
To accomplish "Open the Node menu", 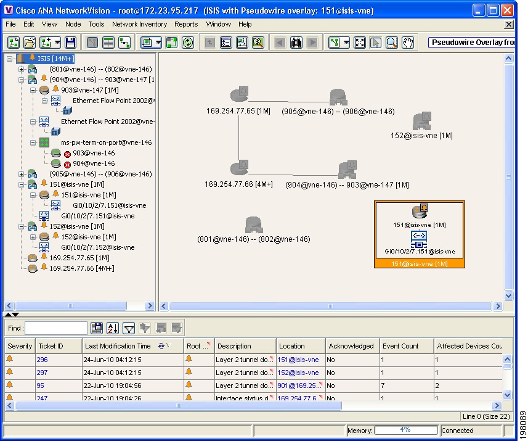I will (x=73, y=24).
